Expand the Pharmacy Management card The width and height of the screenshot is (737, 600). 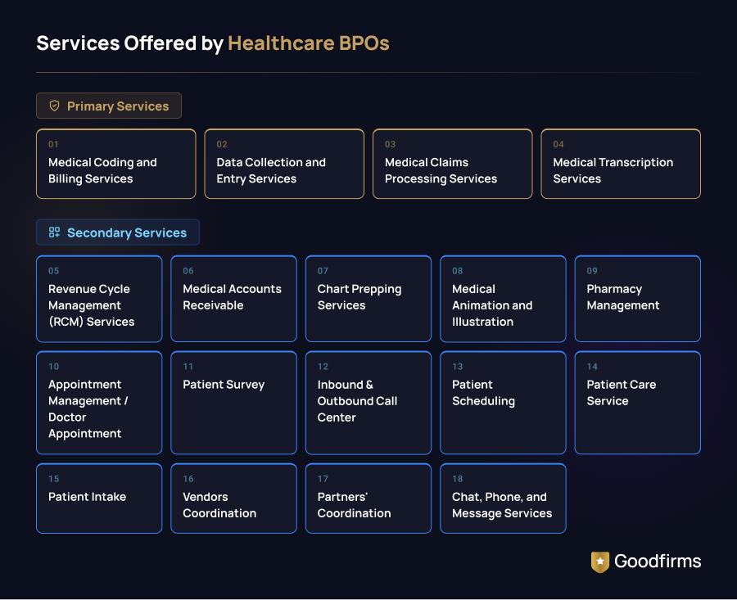tap(637, 299)
